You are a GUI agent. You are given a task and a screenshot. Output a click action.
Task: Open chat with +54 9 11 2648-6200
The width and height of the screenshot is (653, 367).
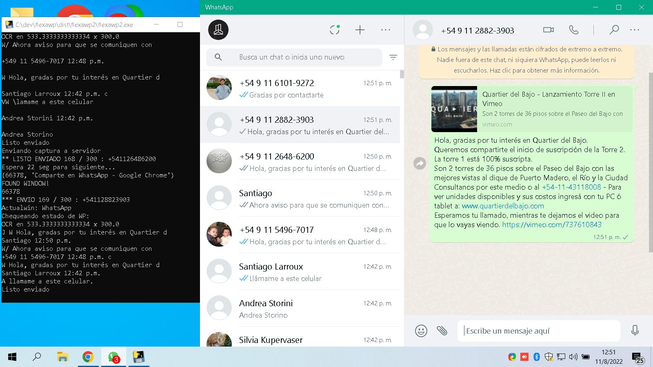point(300,161)
